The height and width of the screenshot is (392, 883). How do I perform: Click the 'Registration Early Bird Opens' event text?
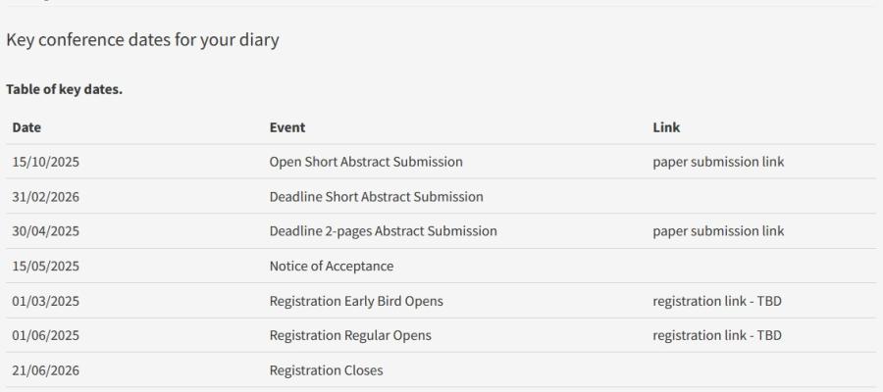coord(355,301)
